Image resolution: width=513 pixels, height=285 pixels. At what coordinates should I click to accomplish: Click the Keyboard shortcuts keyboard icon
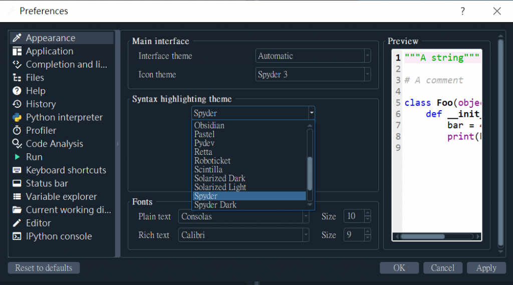point(17,170)
